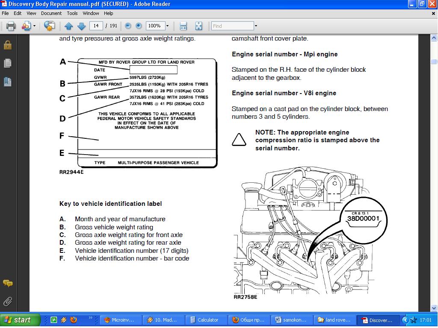Click the heading 'Key to vehicle identification label'

[x=111, y=204]
